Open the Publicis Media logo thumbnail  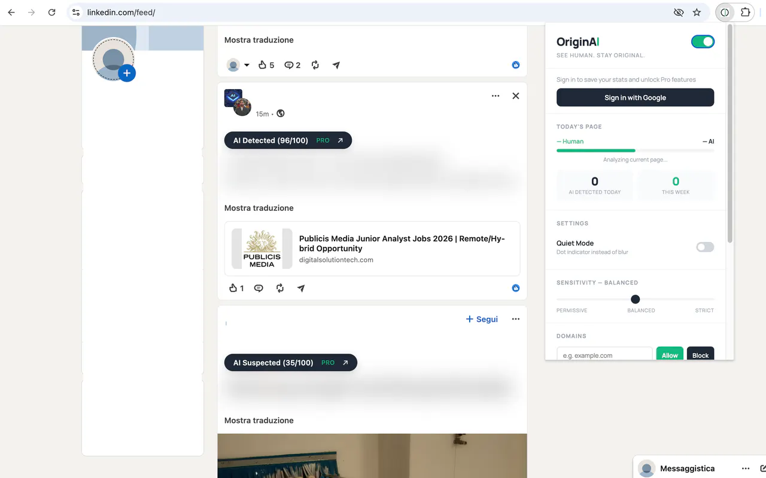(262, 249)
